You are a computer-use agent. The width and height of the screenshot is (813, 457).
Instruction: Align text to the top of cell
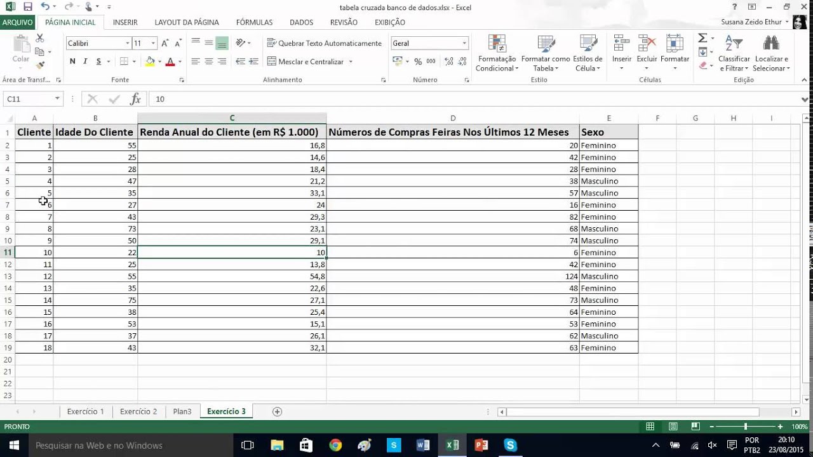[x=196, y=43]
